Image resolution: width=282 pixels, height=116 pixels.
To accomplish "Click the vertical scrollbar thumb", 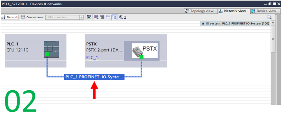I will point(273,39).
